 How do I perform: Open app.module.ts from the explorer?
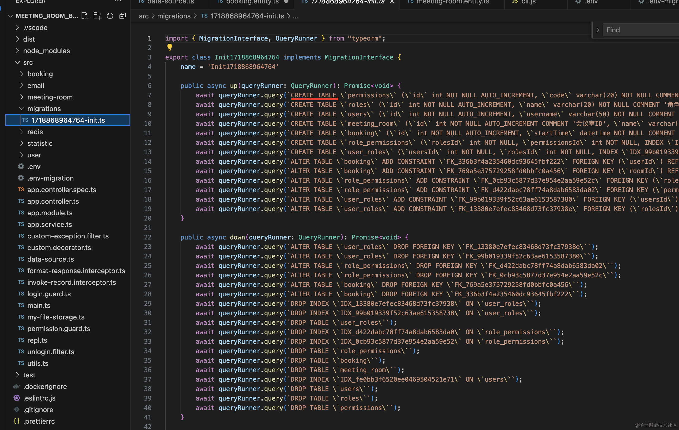[50, 213]
